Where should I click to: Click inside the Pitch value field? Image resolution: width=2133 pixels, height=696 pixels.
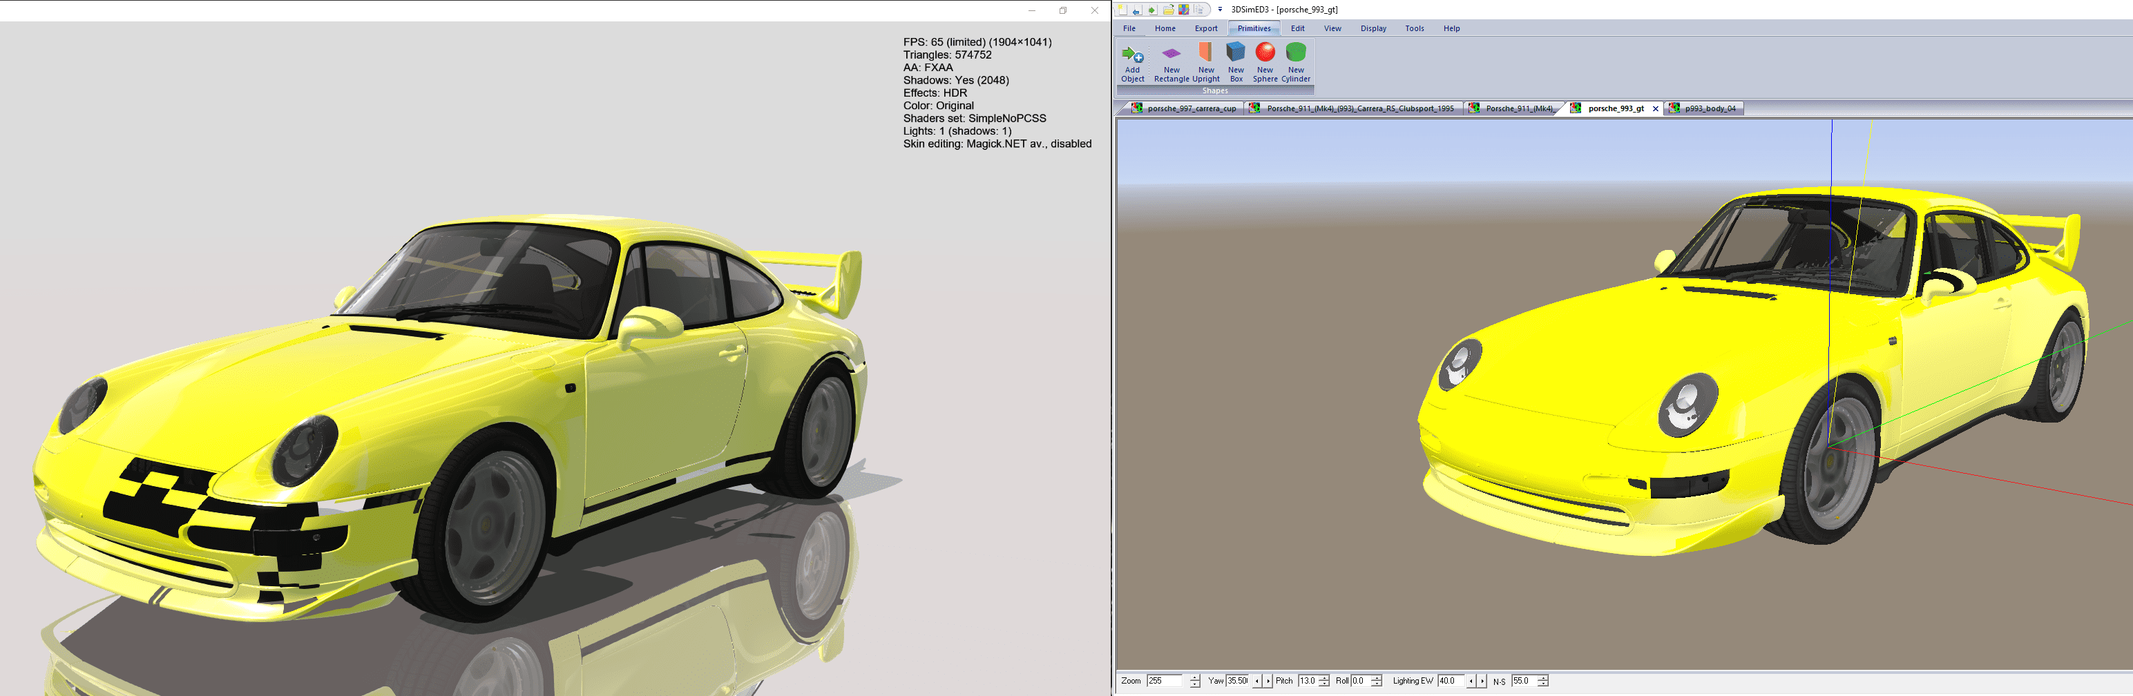1308,680
